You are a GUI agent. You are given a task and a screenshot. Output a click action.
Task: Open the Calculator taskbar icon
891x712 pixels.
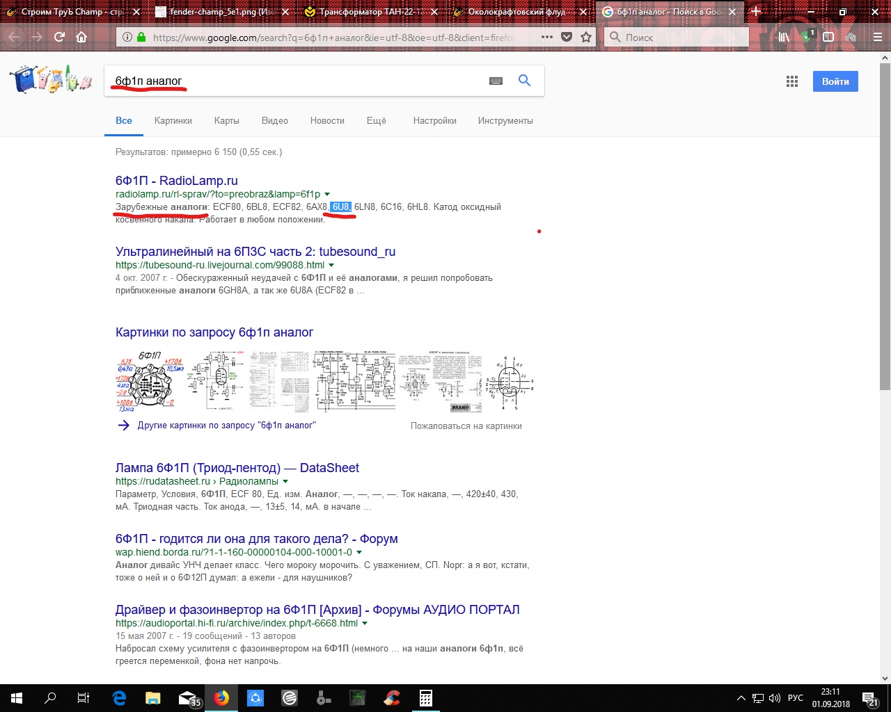pos(426,698)
